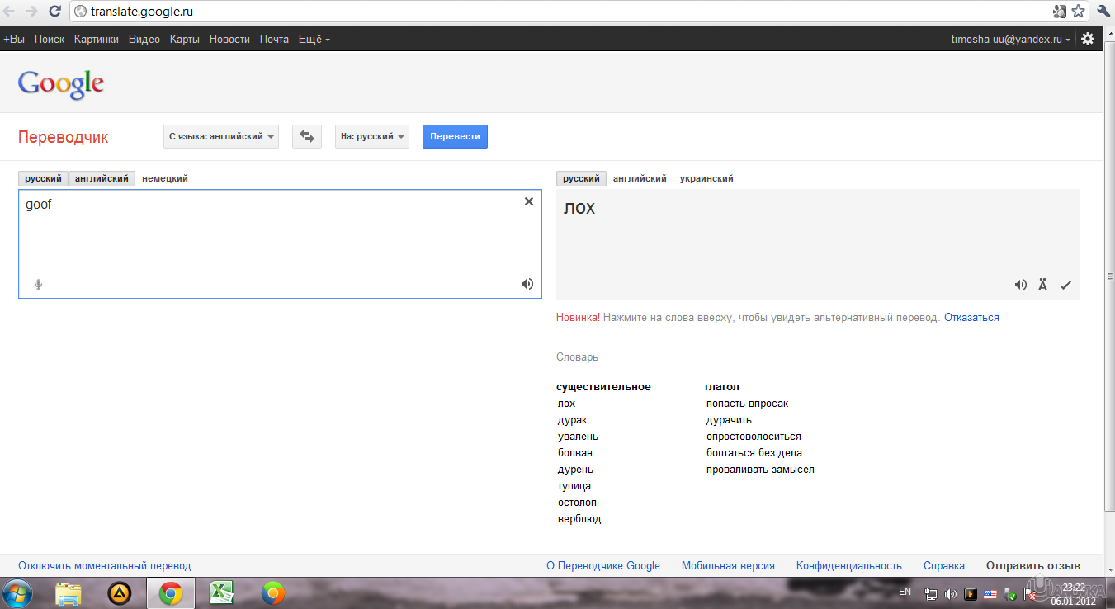This screenshot has height=609, width=1115.
Task: Open Картинки in the top navigation bar
Action: 97,39
